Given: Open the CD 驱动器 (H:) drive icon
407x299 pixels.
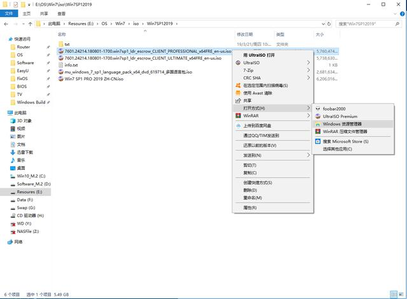Looking at the screenshot, I should [x=13, y=216].
